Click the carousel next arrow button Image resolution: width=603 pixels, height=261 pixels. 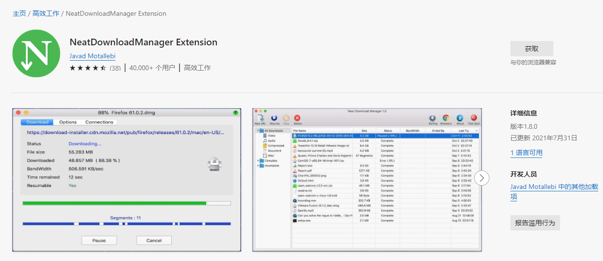pyautogui.click(x=482, y=178)
